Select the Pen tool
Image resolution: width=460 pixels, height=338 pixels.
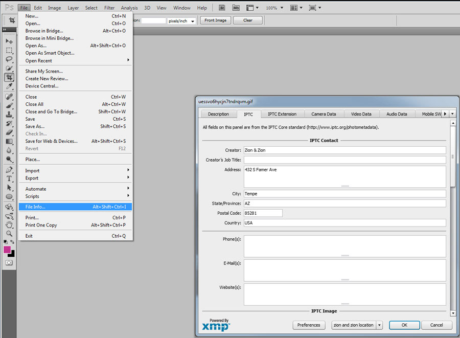[9, 170]
